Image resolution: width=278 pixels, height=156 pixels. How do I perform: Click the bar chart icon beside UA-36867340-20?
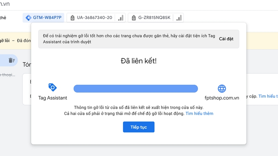[x=121, y=18]
